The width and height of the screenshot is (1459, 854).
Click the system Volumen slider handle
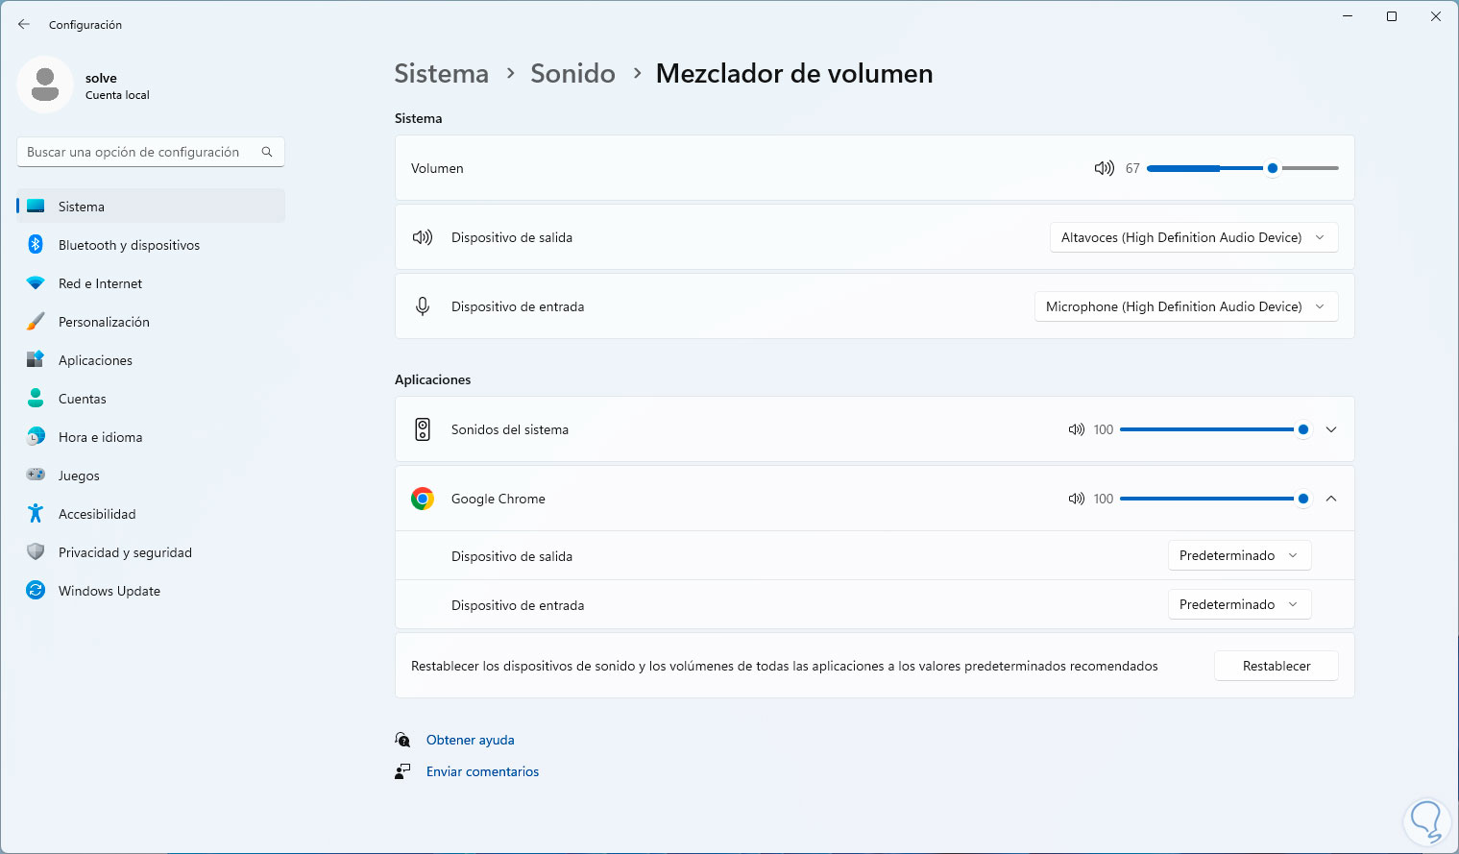point(1273,168)
